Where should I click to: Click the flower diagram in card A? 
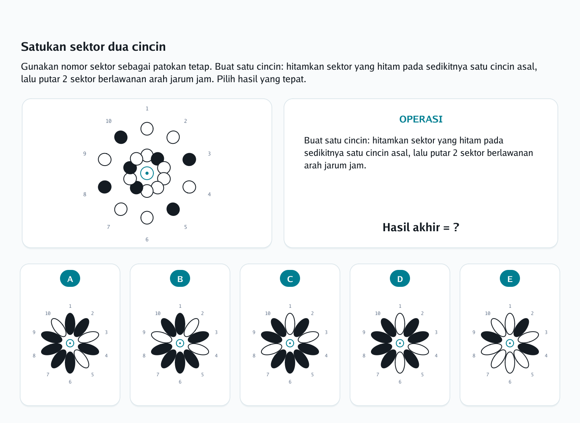70,343
